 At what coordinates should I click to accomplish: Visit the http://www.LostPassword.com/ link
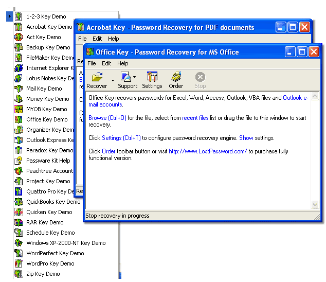208,151
